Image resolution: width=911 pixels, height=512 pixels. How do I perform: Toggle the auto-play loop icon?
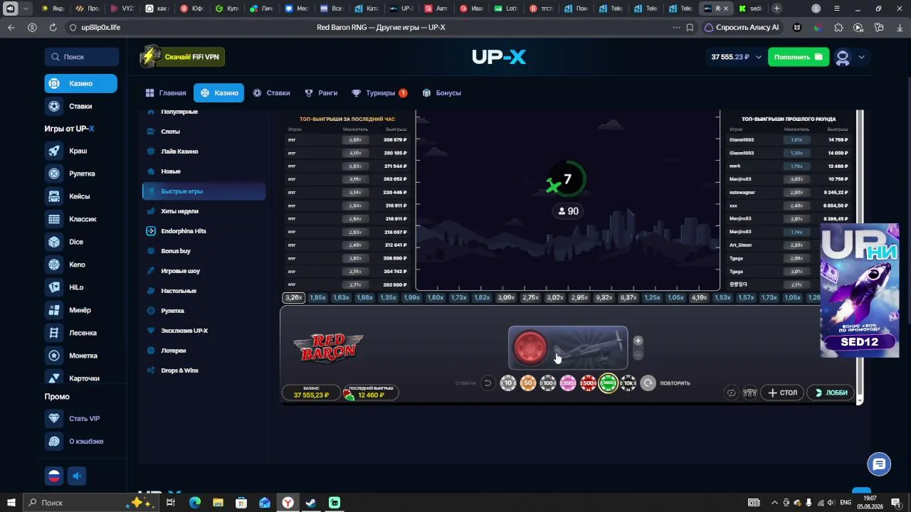731,393
